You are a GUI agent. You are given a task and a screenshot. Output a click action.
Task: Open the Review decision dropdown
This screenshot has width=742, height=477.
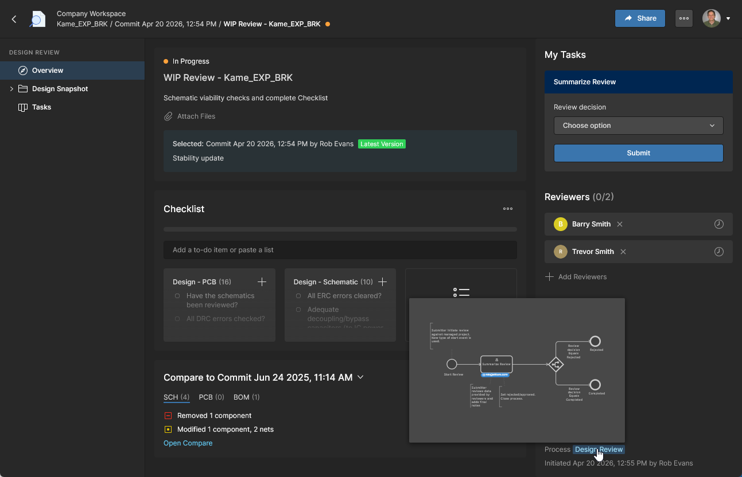click(638, 126)
